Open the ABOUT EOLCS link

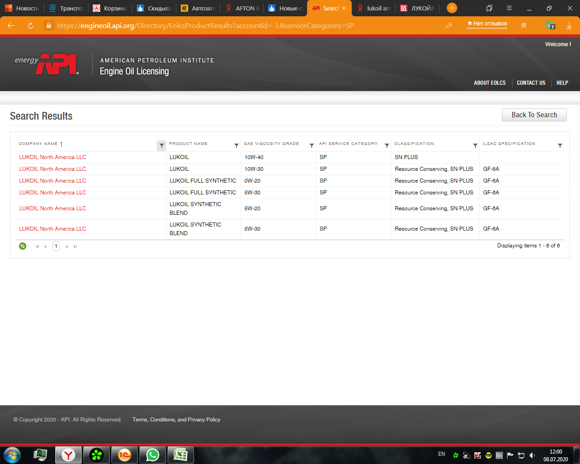click(x=490, y=83)
